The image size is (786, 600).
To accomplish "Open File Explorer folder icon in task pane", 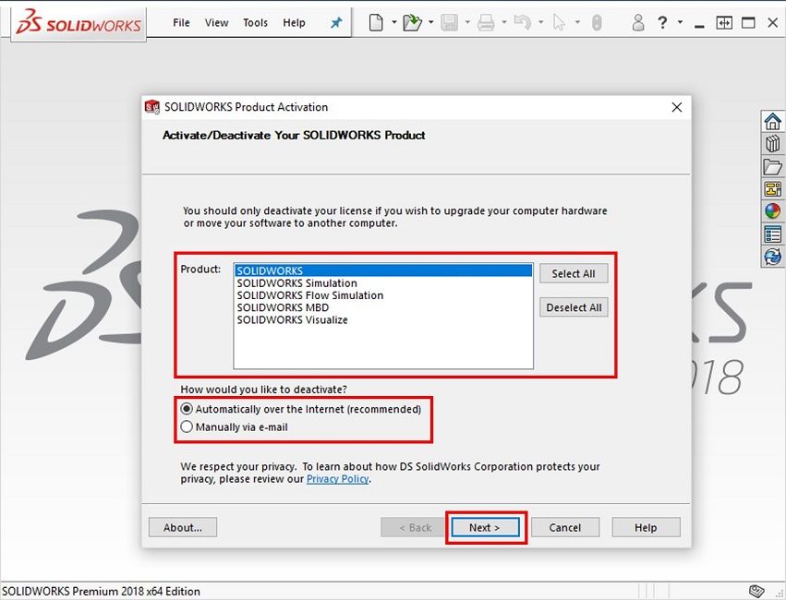I will click(772, 167).
